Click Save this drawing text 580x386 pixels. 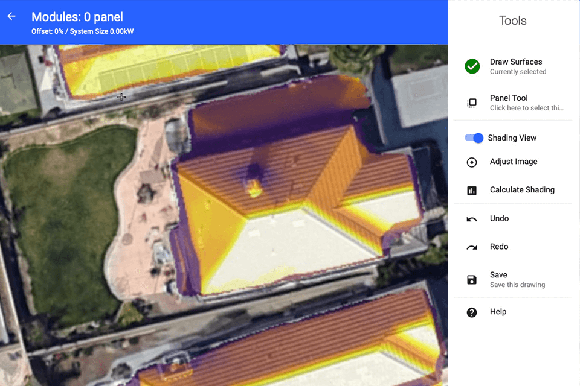(517, 285)
